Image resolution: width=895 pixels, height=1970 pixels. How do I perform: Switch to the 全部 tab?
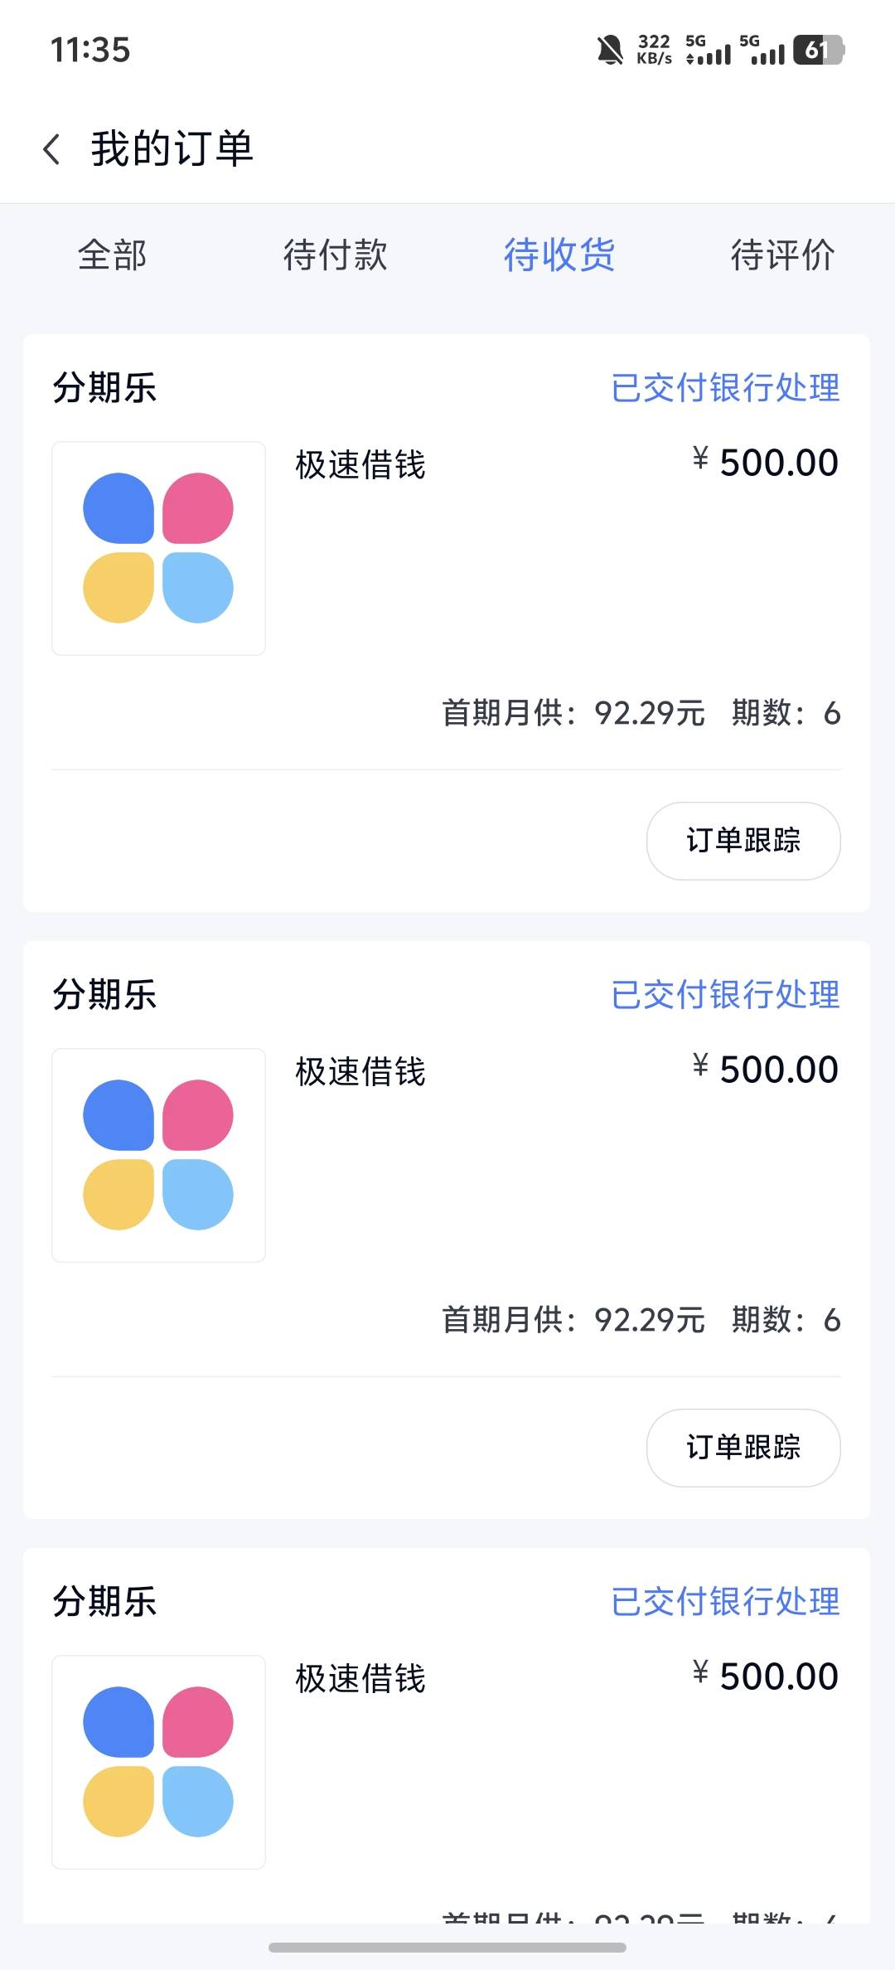[x=112, y=255]
